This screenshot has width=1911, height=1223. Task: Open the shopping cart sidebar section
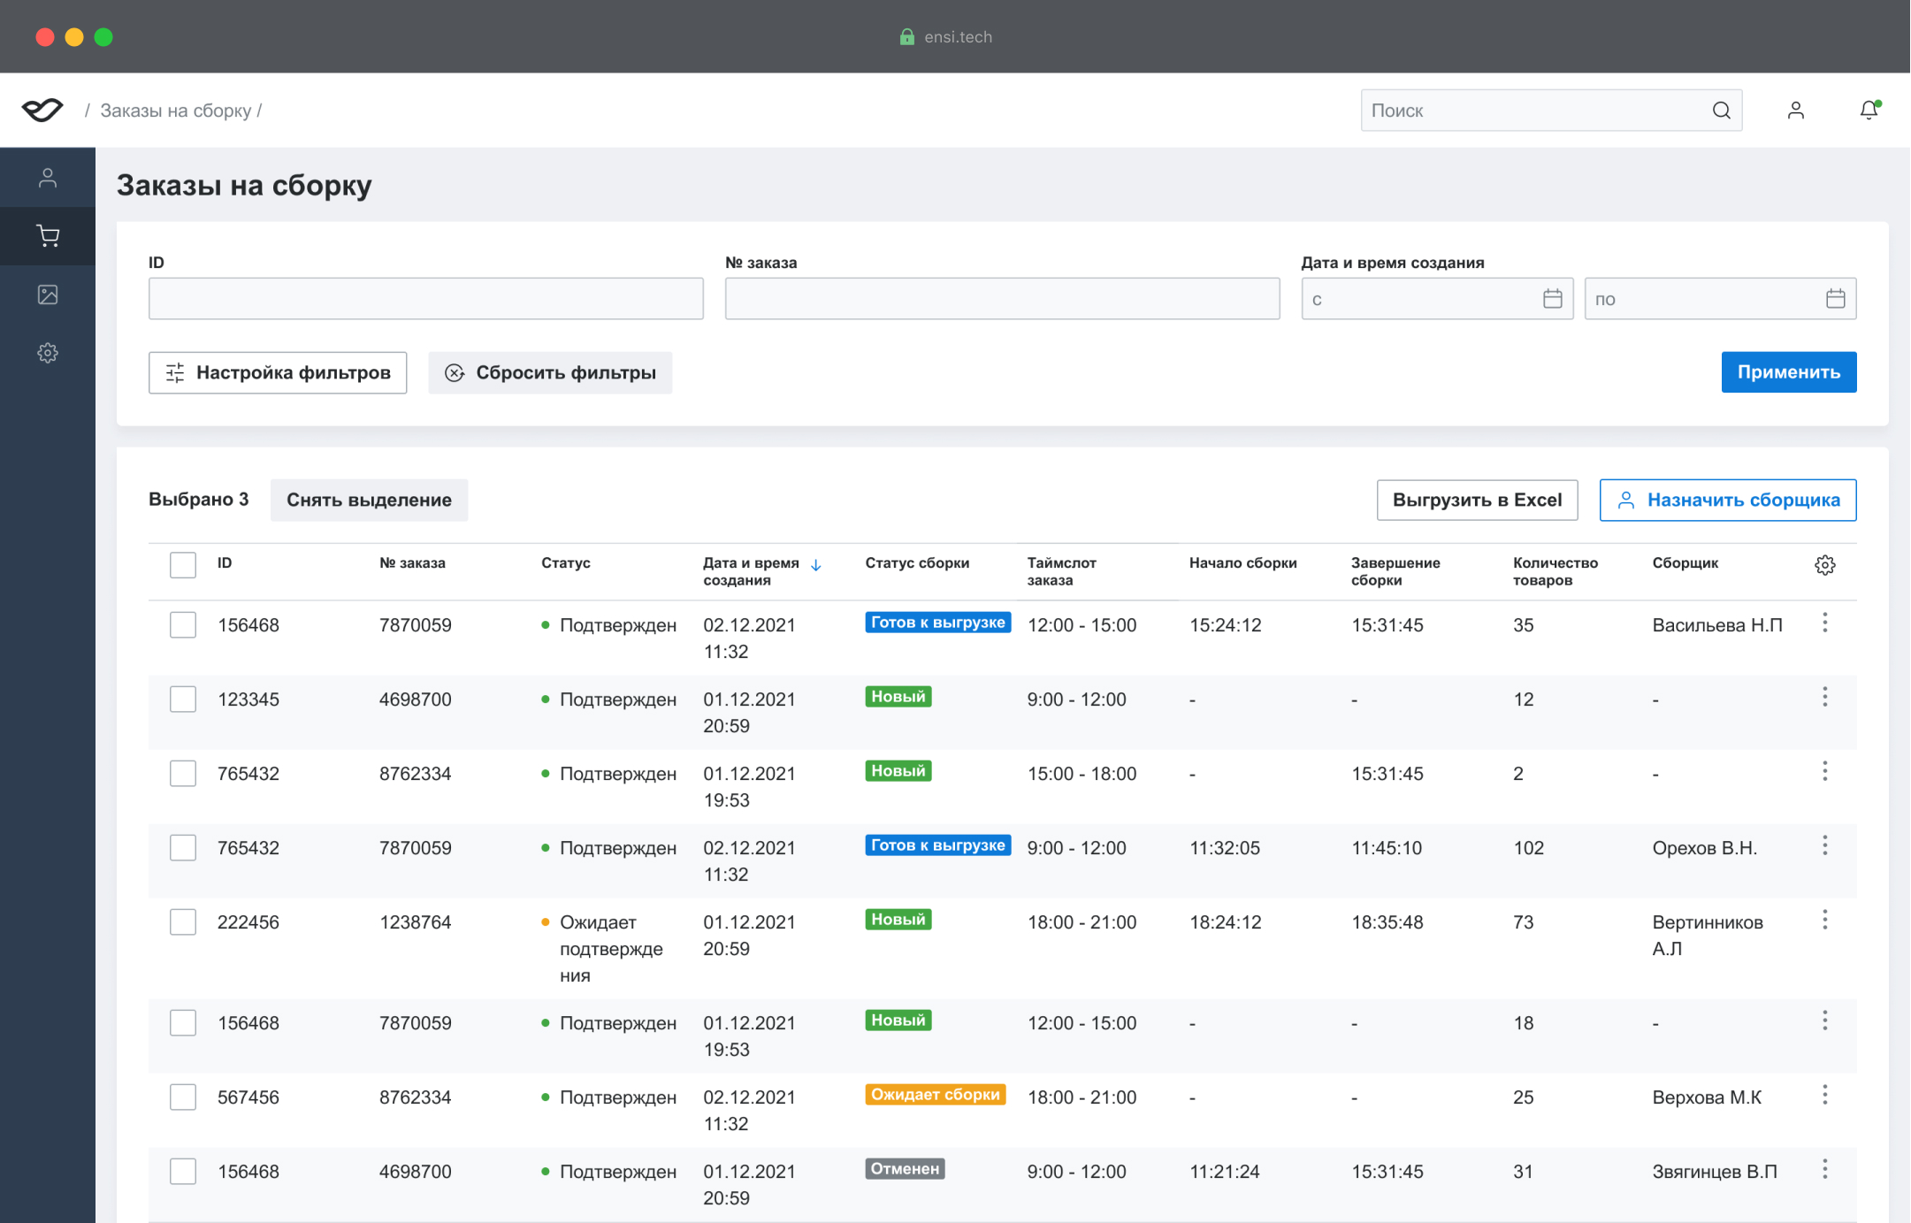coord(48,236)
